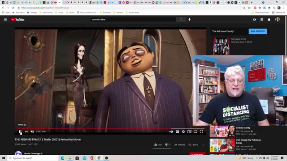The height and width of the screenshot is (161, 287).
Task: Open The Addams Family title link
Action: [x=223, y=31]
